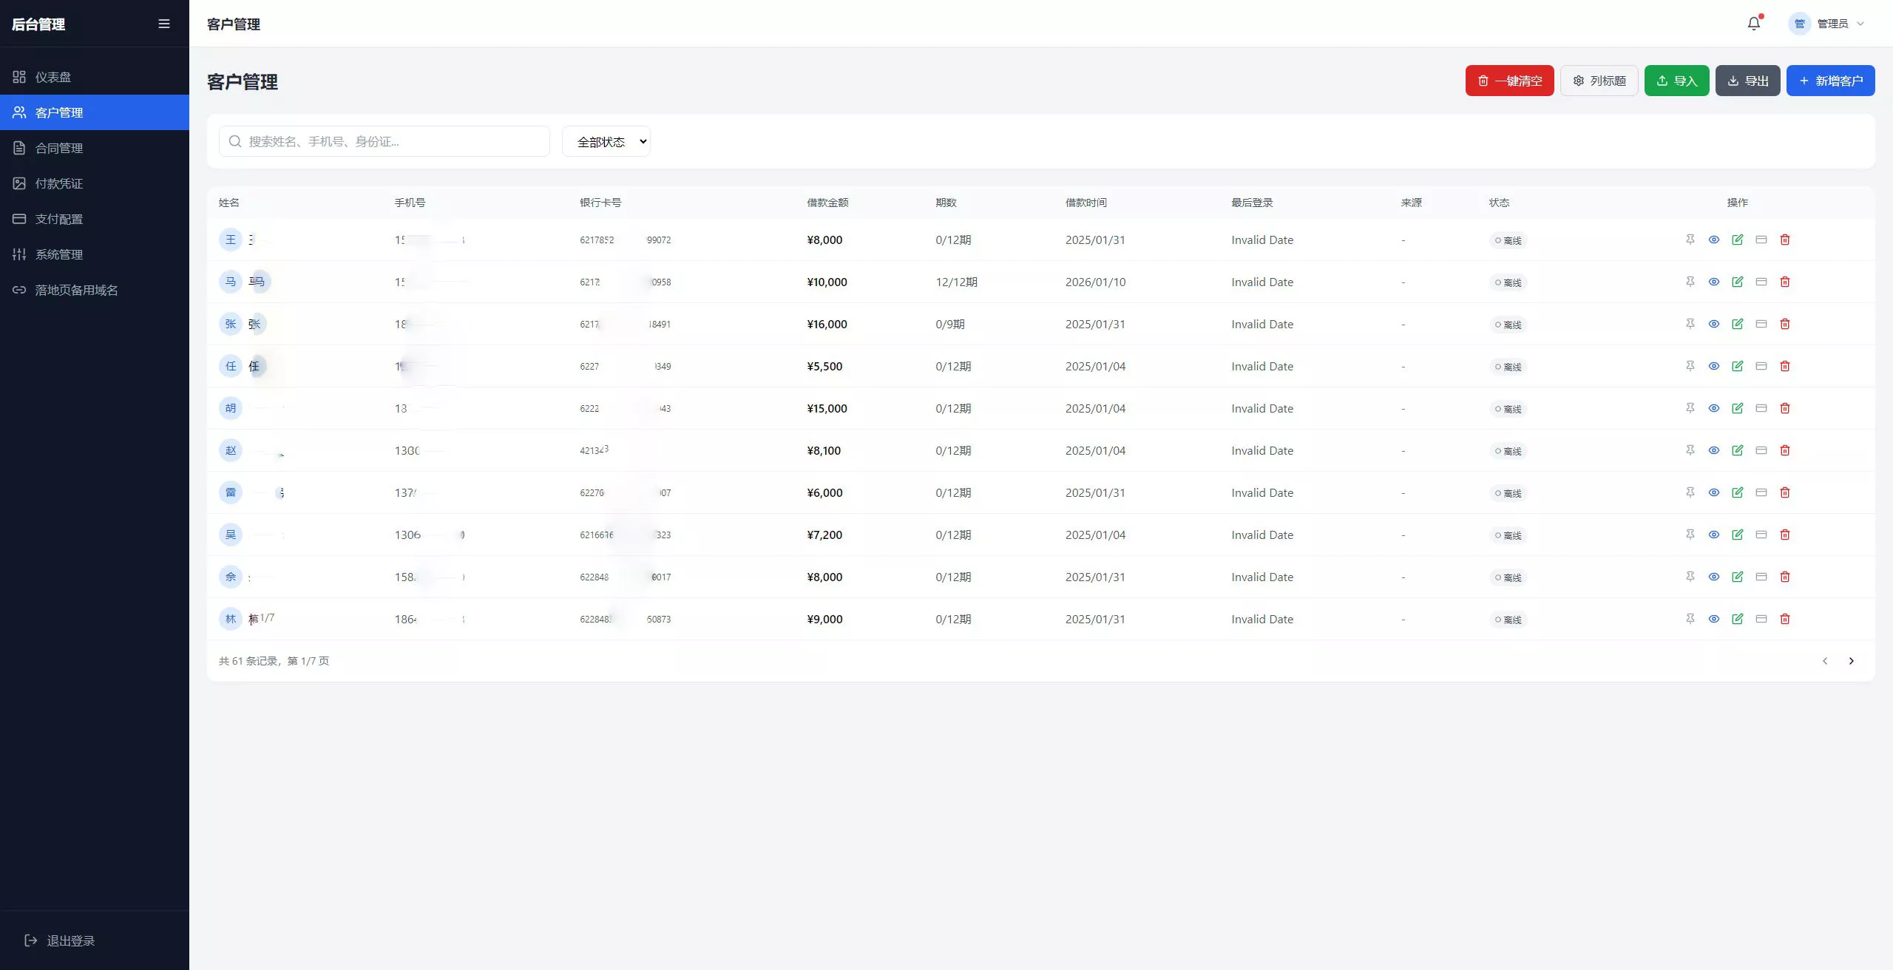Click the red 一键清空 button
1893x970 pixels.
click(1509, 81)
